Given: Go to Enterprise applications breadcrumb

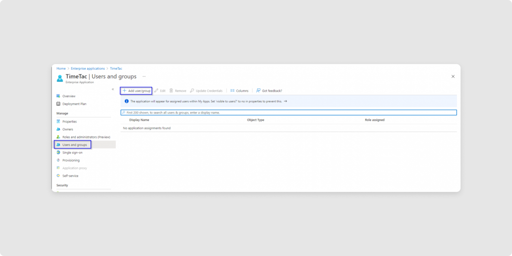Looking at the screenshot, I should pyautogui.click(x=88, y=69).
